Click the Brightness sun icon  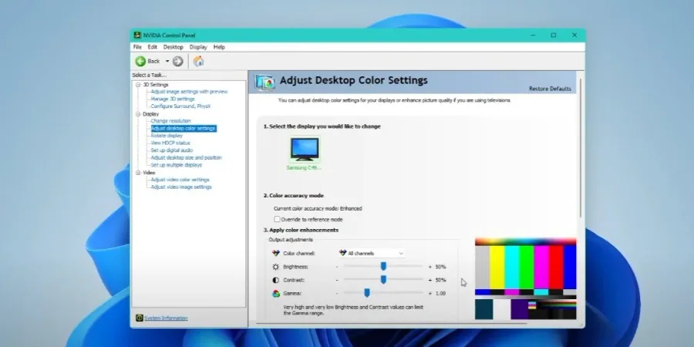tap(276, 267)
